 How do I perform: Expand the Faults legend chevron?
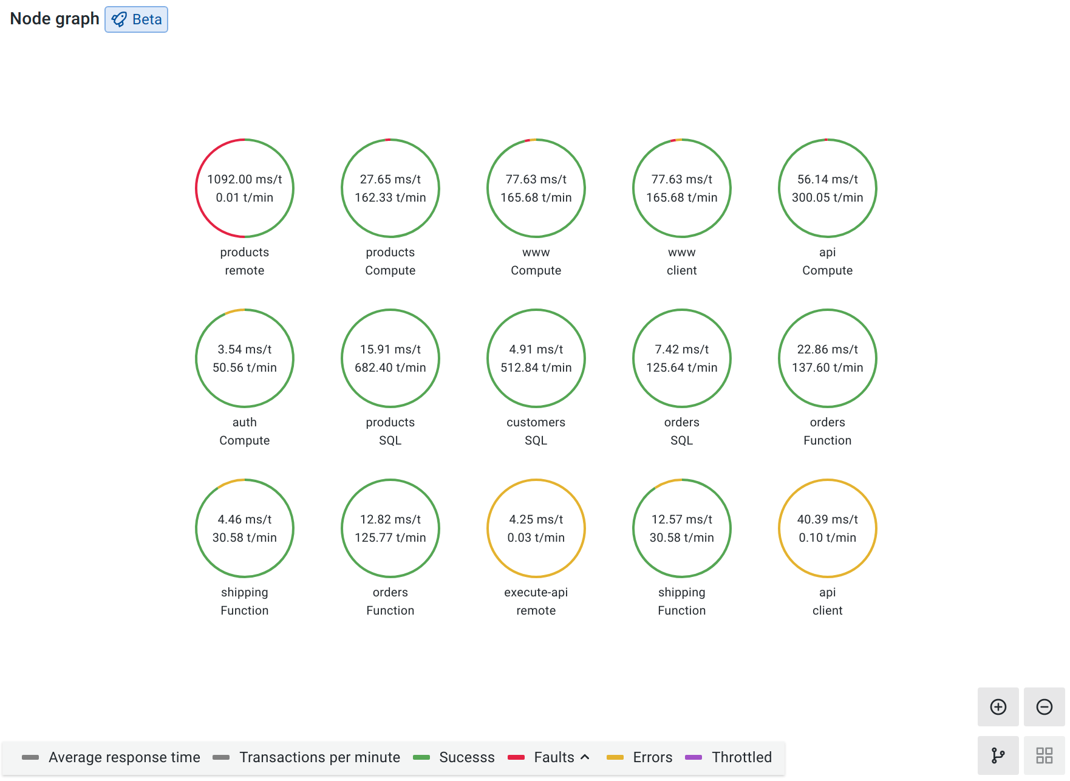[x=585, y=757]
